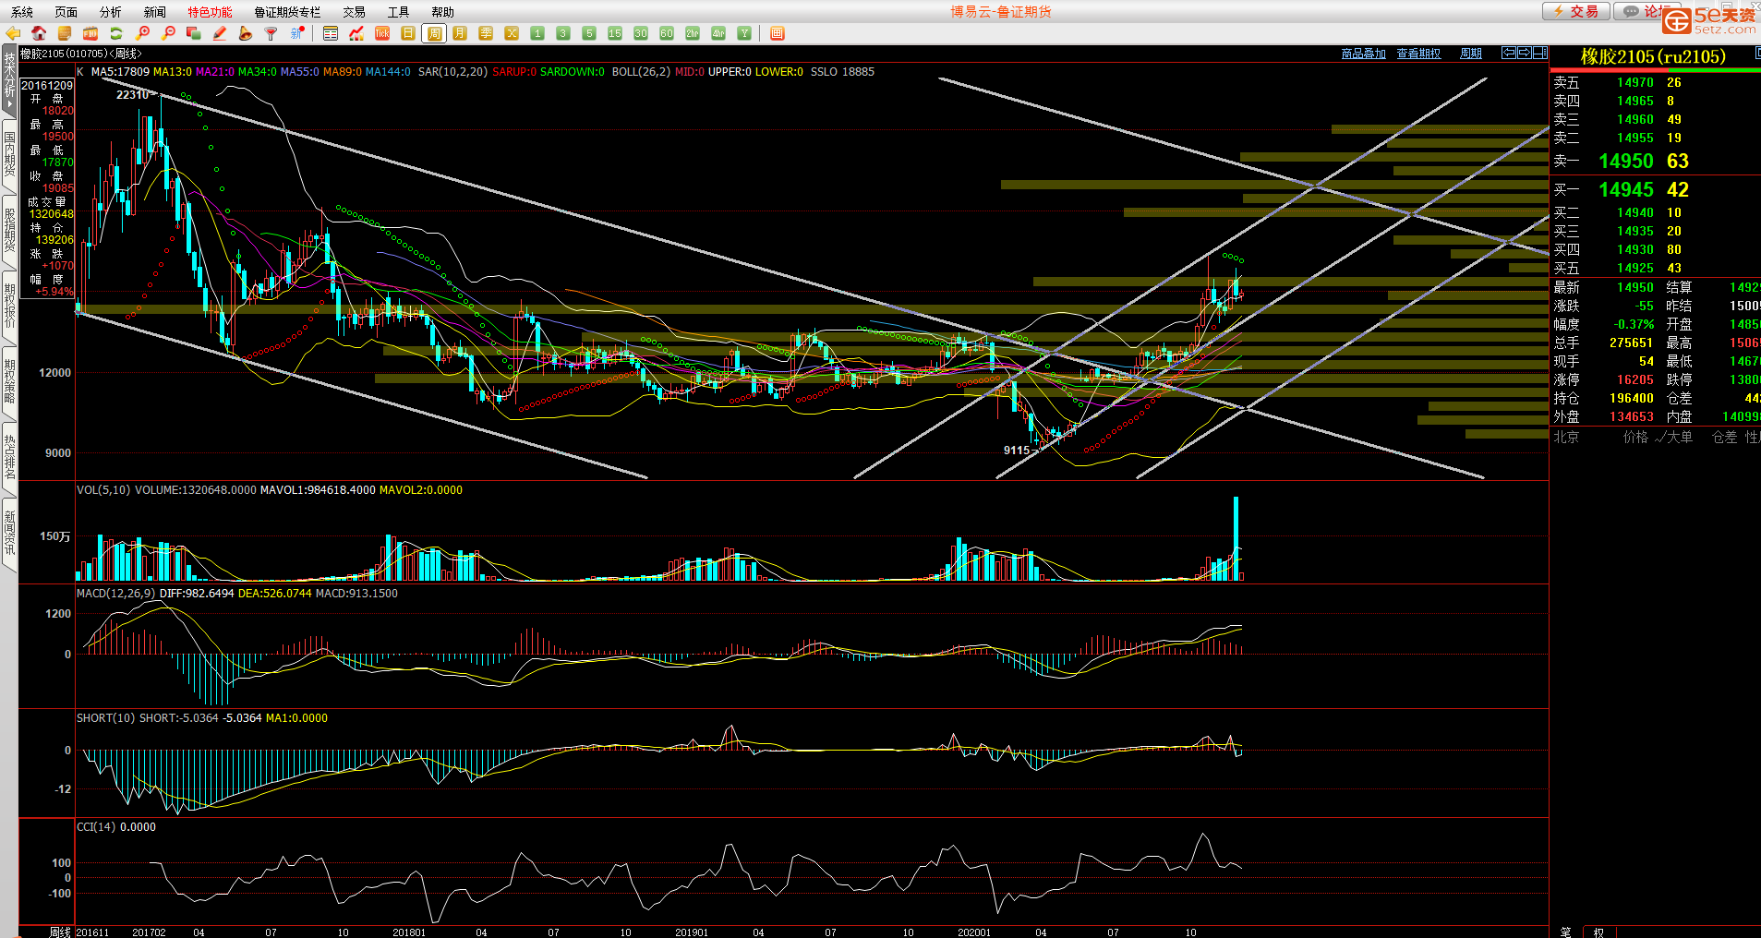This screenshot has width=1761, height=938.
Task: Toggle the side panel layout icon
Action: click(x=1540, y=53)
